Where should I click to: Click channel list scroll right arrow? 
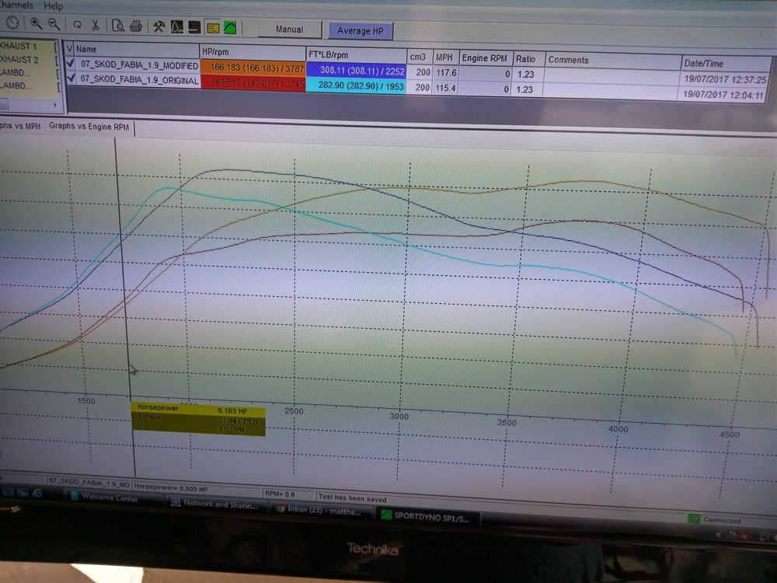55,105
